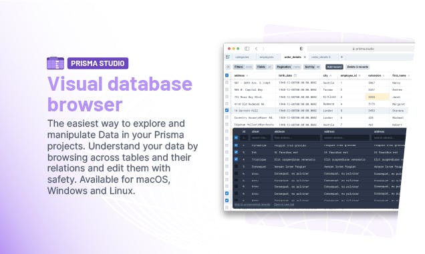Check the row checkbox for Andrew
Viewport: 425px width, 254px height.
(227, 89)
